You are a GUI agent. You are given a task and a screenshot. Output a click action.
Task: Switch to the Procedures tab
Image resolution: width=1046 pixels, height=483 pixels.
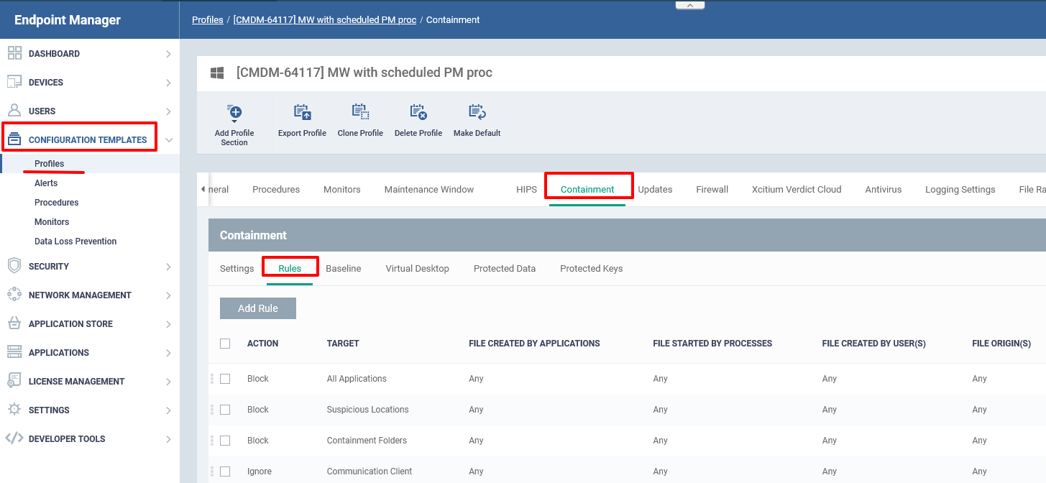coord(276,190)
